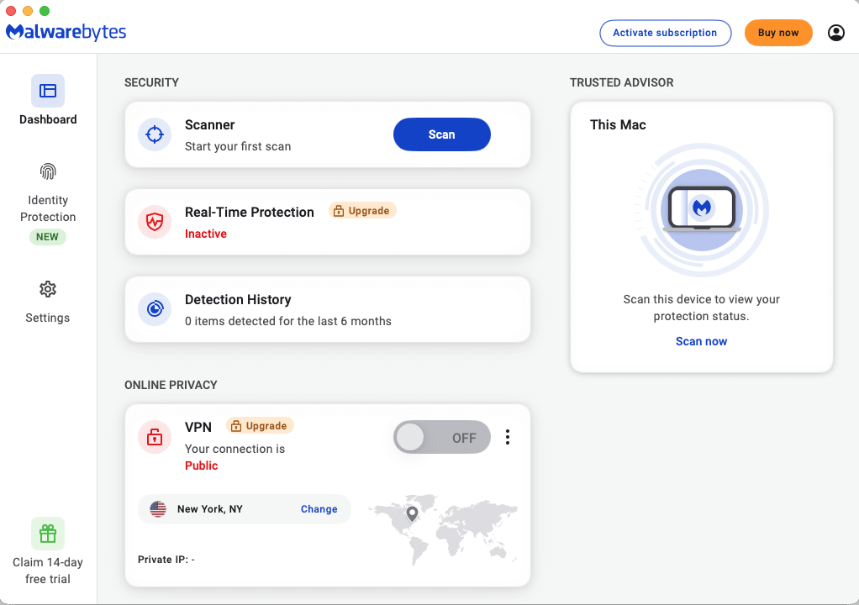Click Upgrade badge next to VPN

click(x=260, y=426)
